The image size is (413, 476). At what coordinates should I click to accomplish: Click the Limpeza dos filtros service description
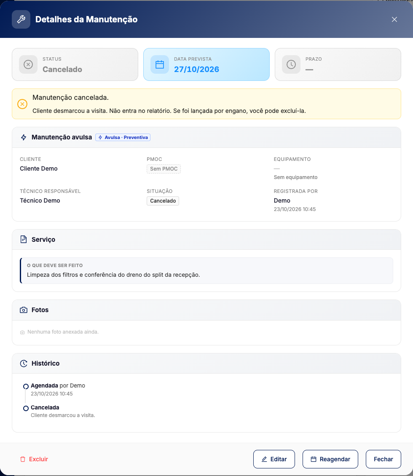(x=113, y=275)
